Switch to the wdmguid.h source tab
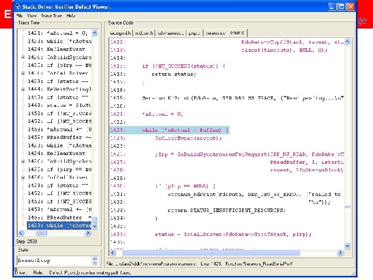This screenshot has width=373, height=280. (120, 33)
